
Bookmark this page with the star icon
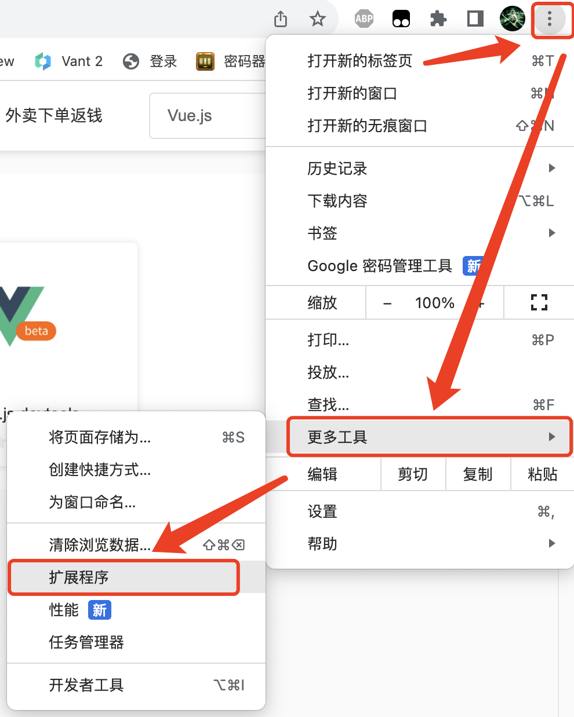pyautogui.click(x=317, y=19)
